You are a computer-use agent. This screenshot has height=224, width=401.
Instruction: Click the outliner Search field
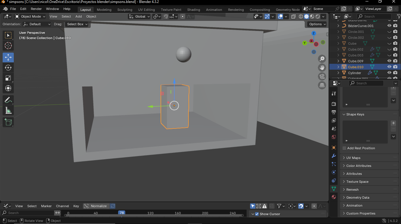pyautogui.click(x=374, y=16)
